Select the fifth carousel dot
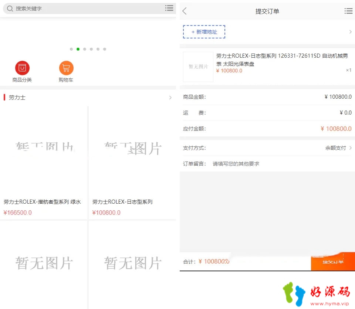Image resolution: width=355 pixels, height=309 pixels. [98, 49]
